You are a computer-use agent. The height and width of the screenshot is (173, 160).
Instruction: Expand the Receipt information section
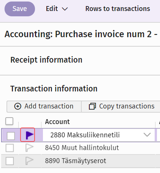[46, 60]
